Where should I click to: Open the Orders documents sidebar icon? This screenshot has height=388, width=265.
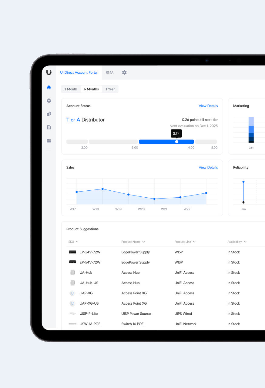pos(49,114)
